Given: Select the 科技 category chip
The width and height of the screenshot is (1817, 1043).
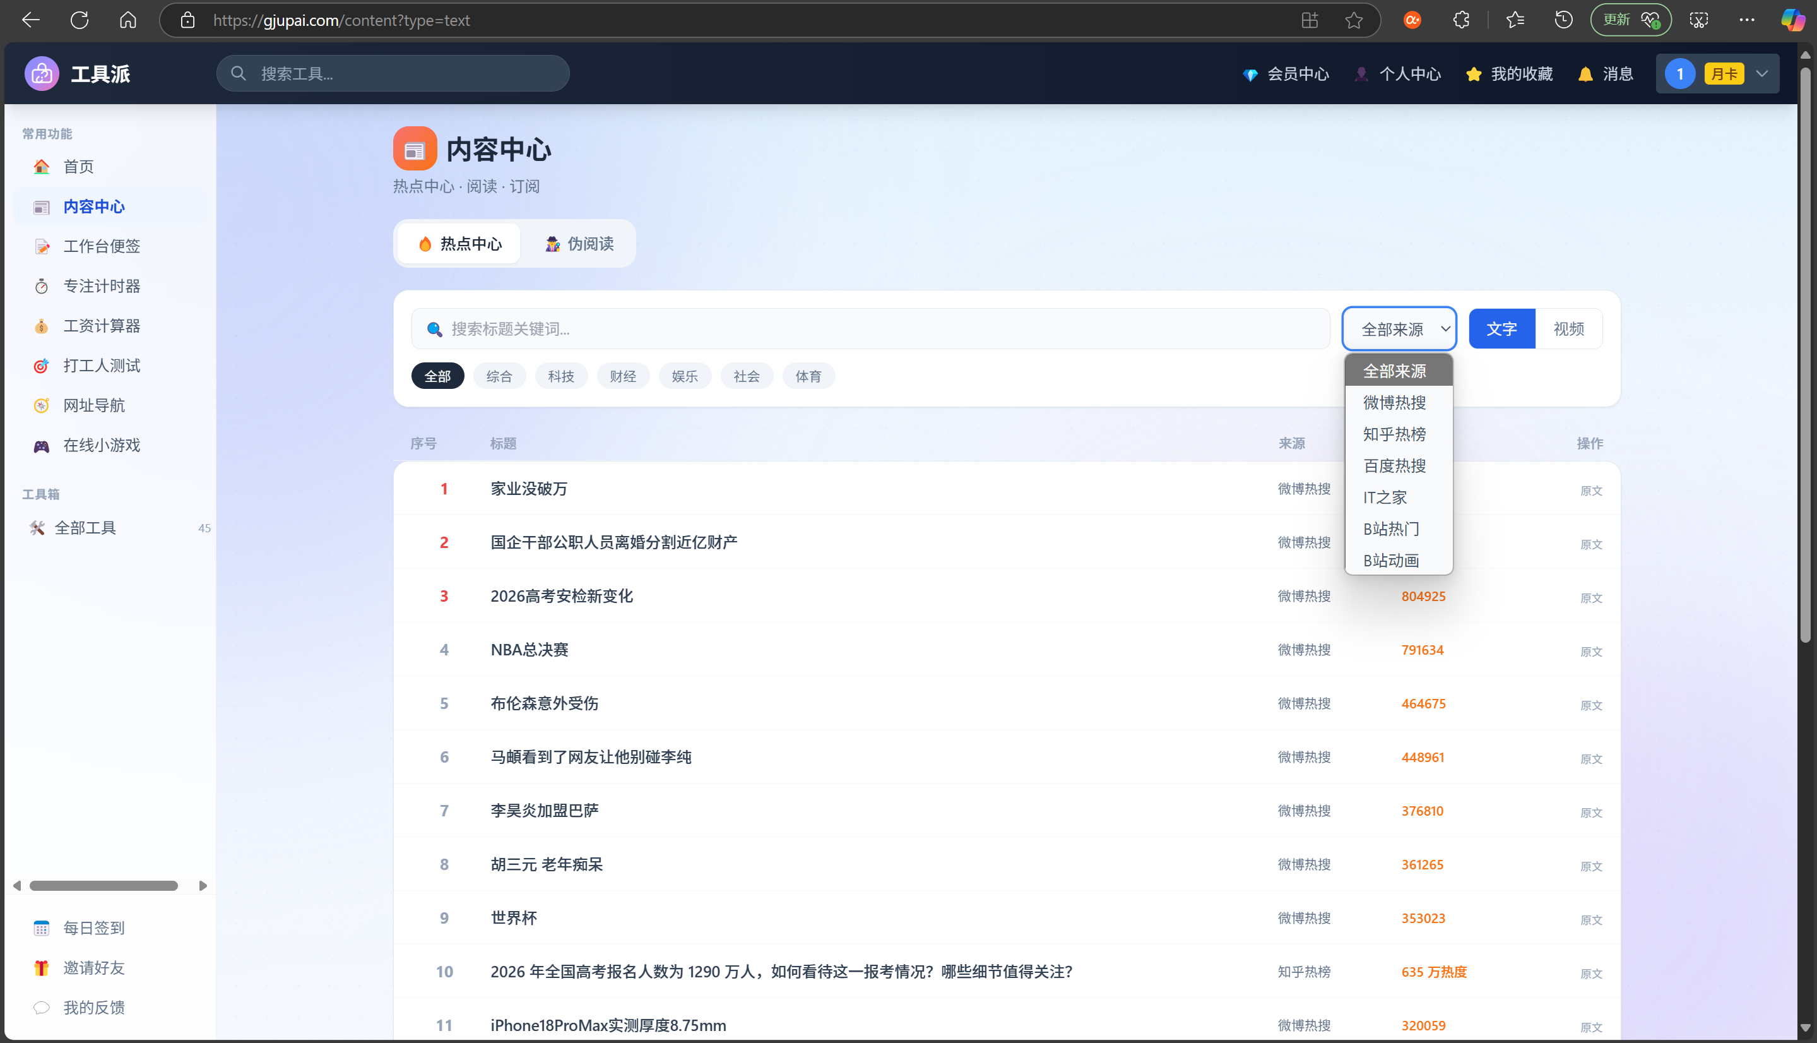Looking at the screenshot, I should pos(561,376).
